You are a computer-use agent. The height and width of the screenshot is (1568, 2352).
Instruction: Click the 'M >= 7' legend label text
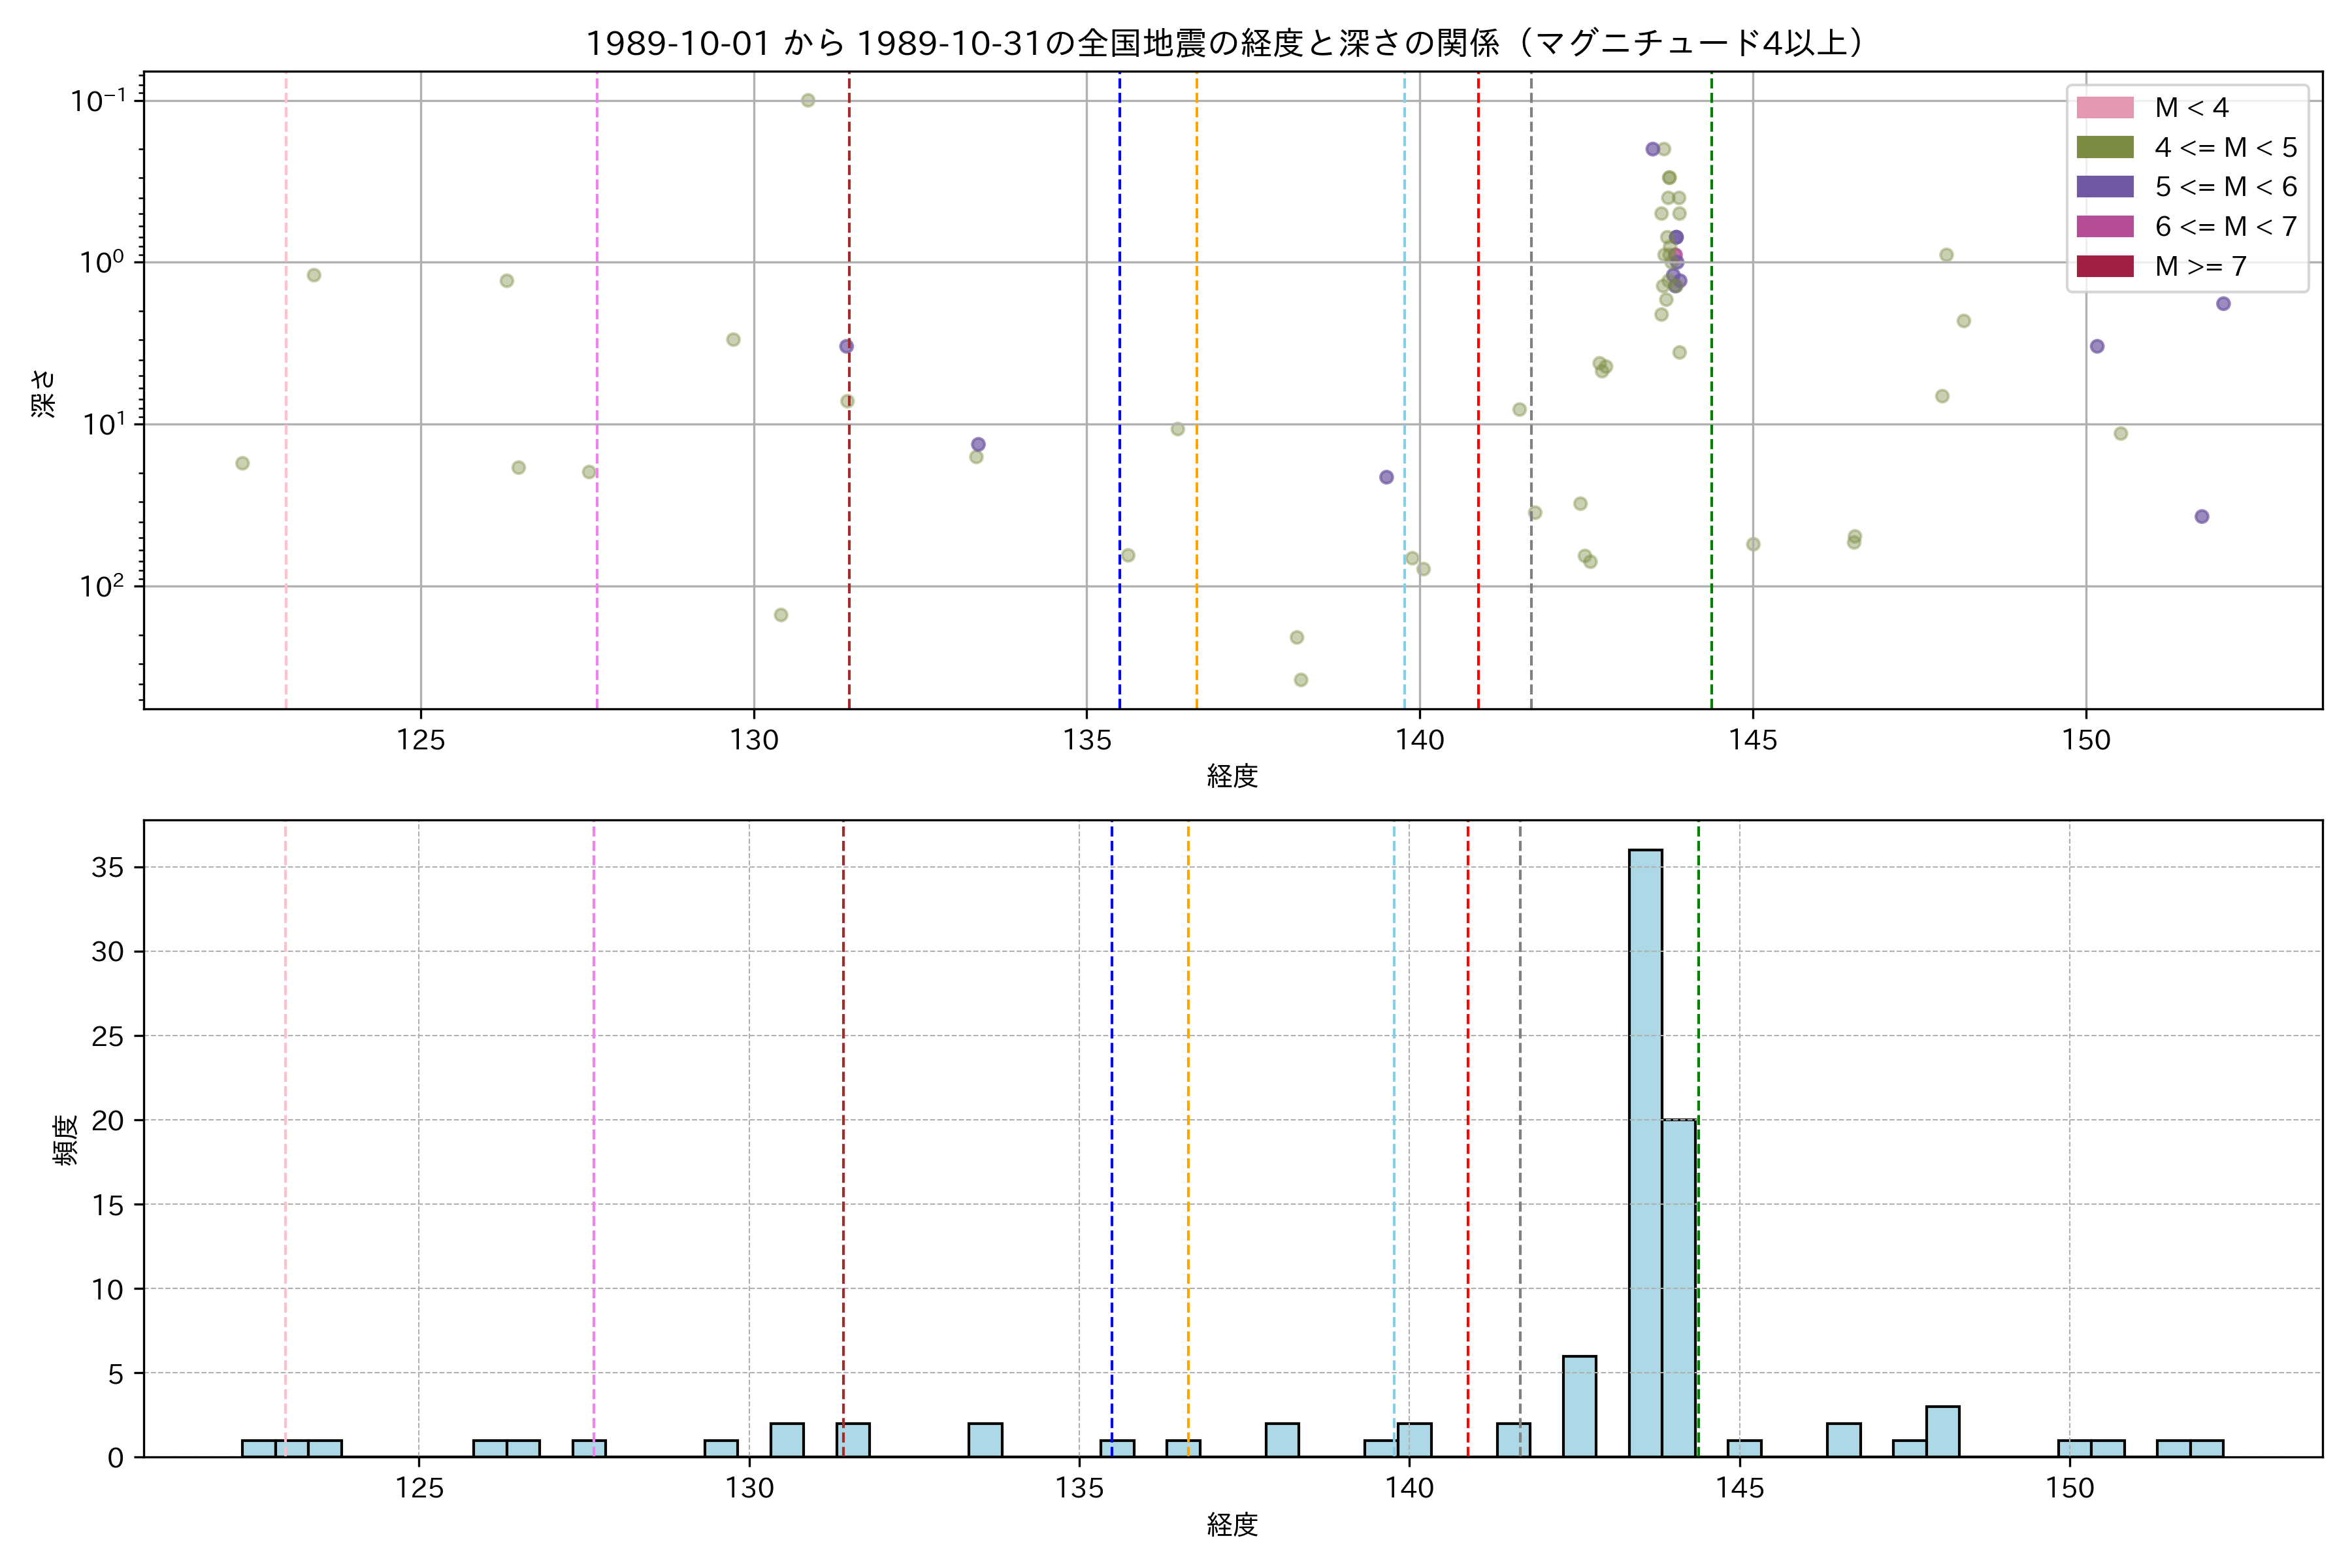click(x=2200, y=266)
